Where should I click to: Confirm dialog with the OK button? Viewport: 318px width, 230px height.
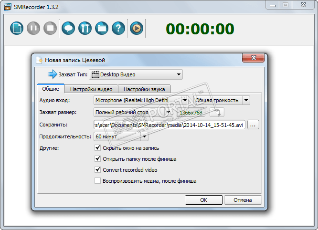(x=203, y=200)
